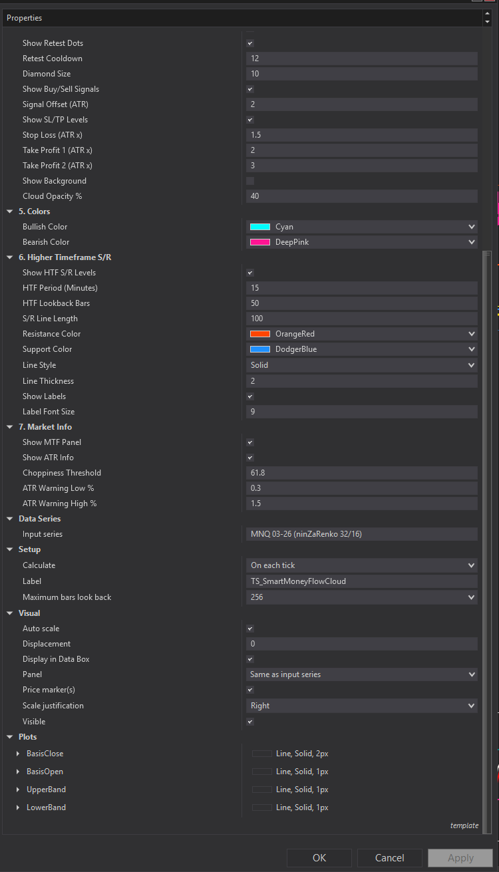Image resolution: width=499 pixels, height=872 pixels.
Task: Toggle Show MTF Panel checkbox
Action: pyautogui.click(x=250, y=442)
